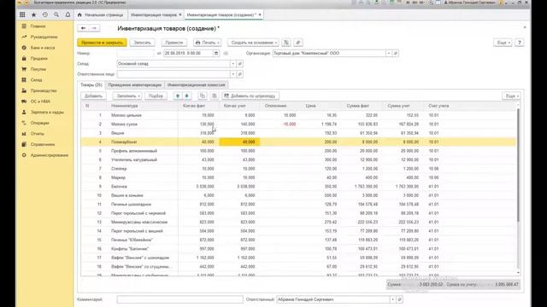The image size is (547, 307).
Task: Open the Ответственный record link icon
Action: pyautogui.click(x=400, y=299)
